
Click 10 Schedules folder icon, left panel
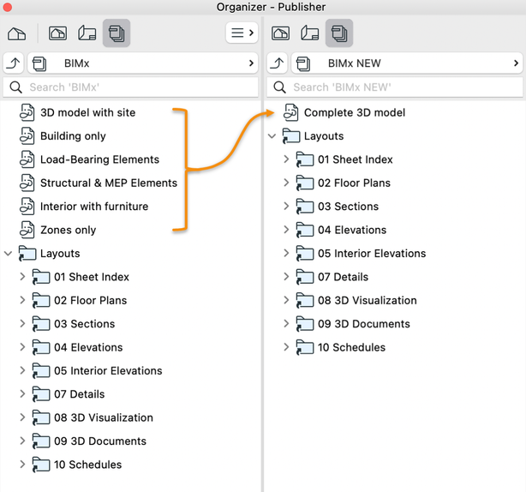tap(41, 465)
